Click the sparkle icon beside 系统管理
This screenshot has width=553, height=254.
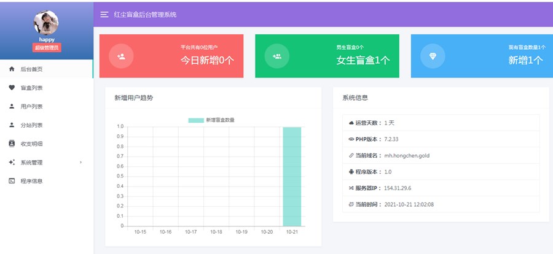[12, 163]
